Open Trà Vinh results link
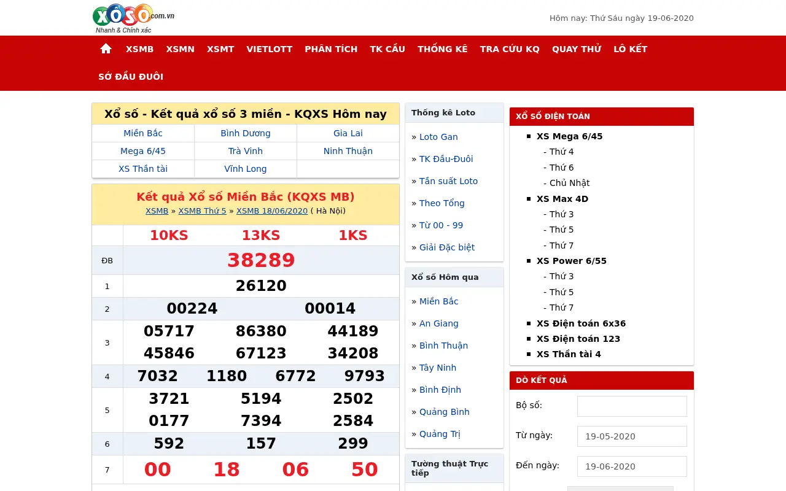Screen dimensions: 786x491 pos(246,151)
